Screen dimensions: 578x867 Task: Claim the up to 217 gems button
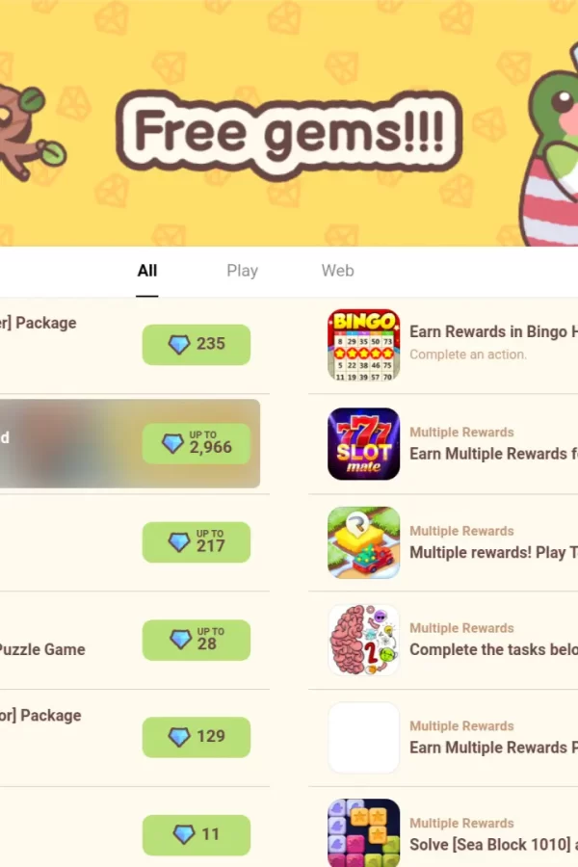(197, 541)
